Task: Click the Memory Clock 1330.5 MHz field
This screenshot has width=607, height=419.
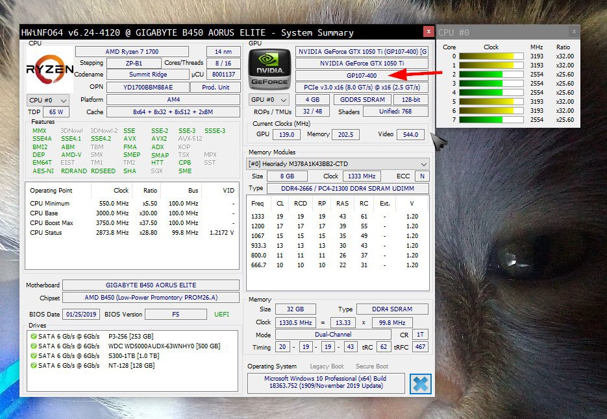Action: 295,322
